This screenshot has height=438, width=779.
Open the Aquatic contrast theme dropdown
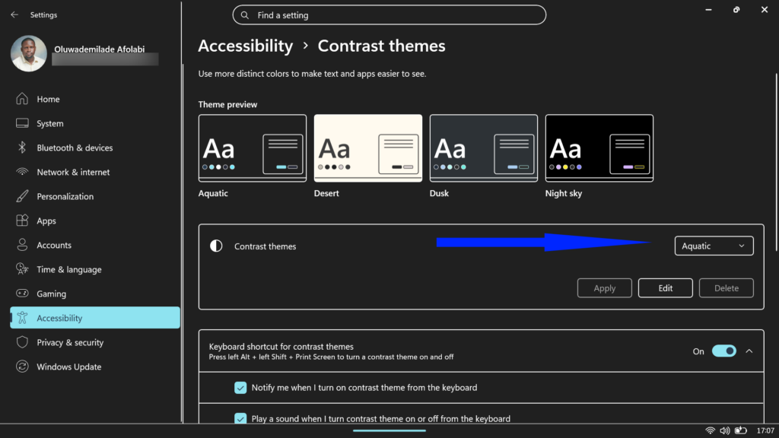pyautogui.click(x=713, y=245)
